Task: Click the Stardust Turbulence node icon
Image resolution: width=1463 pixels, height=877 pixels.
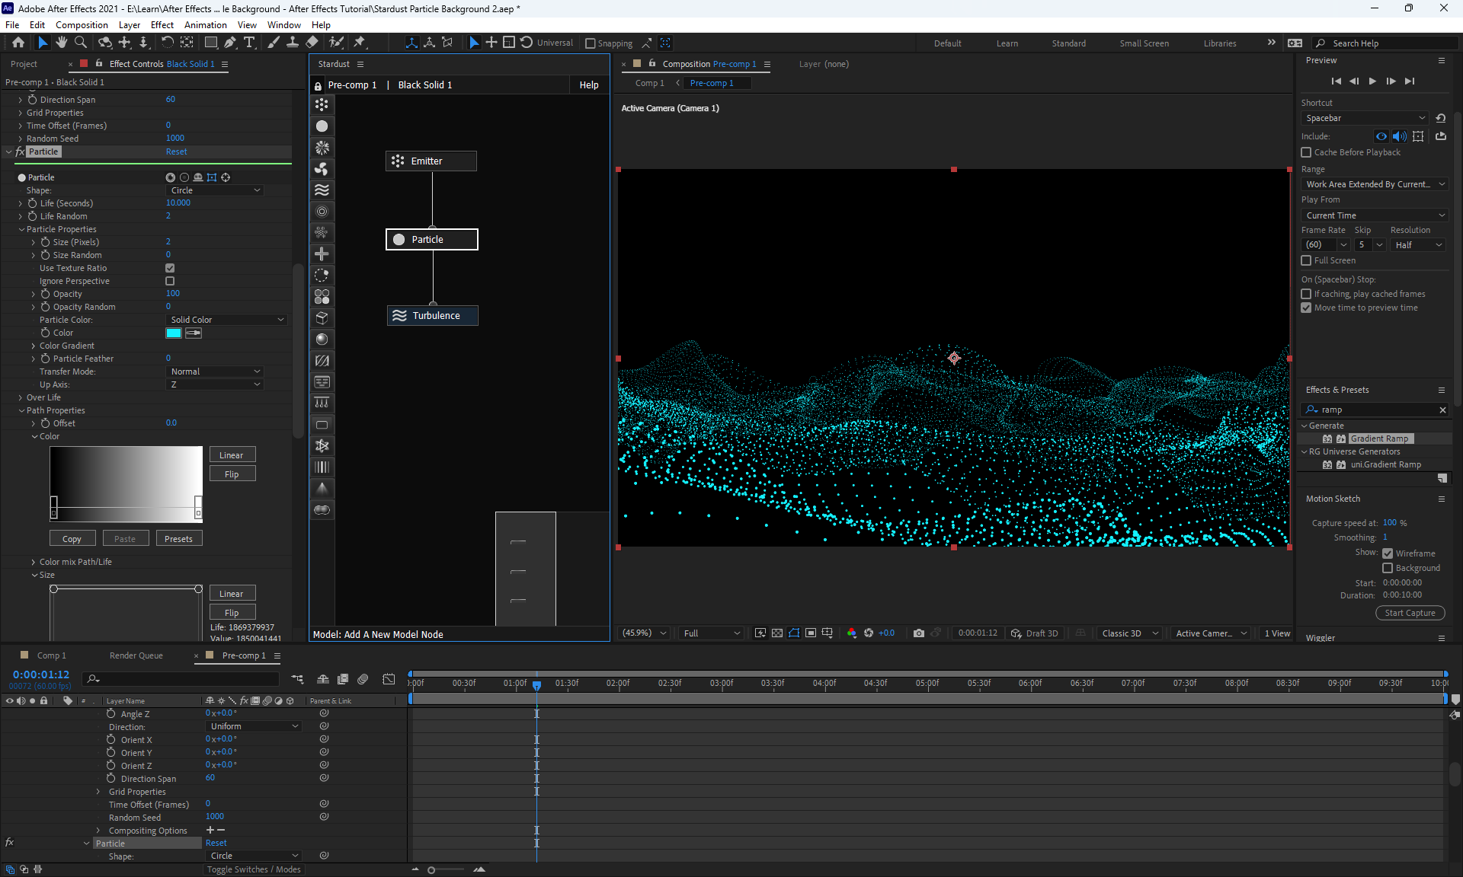Action: click(399, 315)
